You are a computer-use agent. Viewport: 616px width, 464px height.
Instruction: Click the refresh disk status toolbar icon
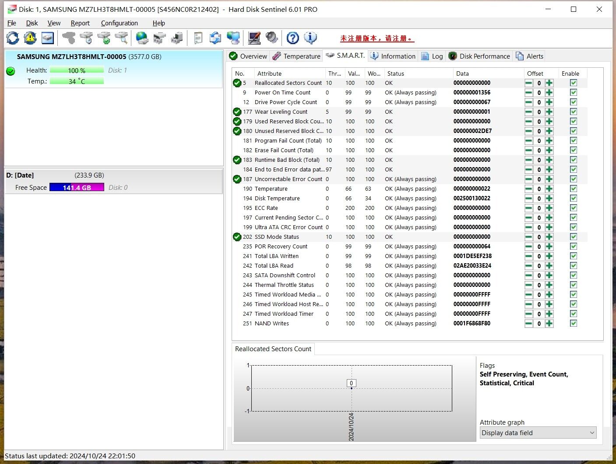click(x=13, y=38)
